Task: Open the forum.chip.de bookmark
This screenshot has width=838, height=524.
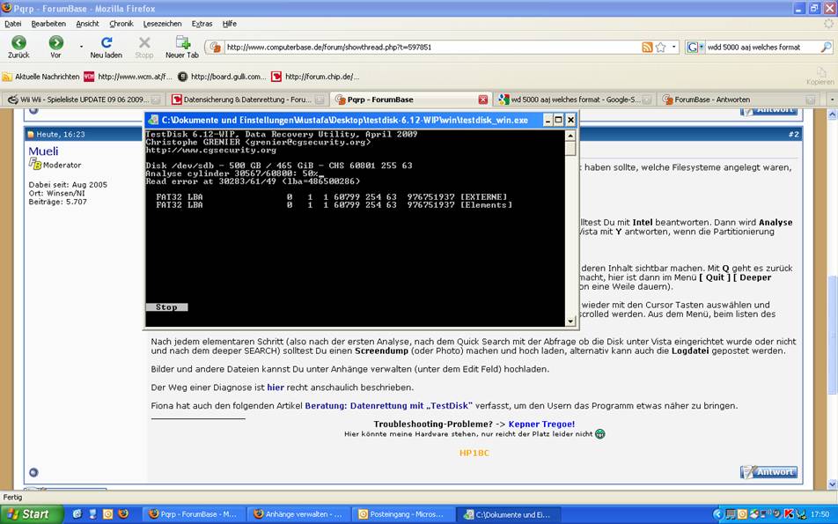Action: [x=315, y=77]
